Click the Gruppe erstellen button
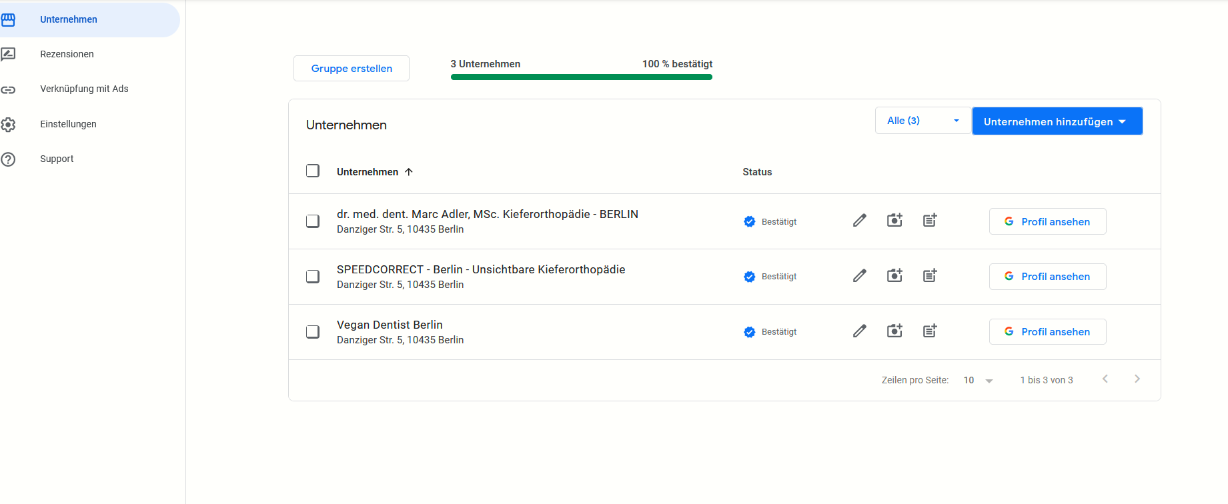The image size is (1228, 504). 352,69
